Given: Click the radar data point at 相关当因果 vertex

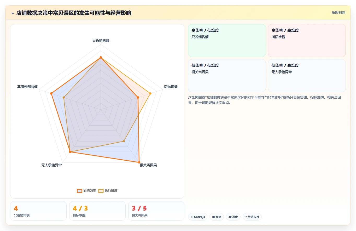Looking at the screenshot, I should 139,162.
